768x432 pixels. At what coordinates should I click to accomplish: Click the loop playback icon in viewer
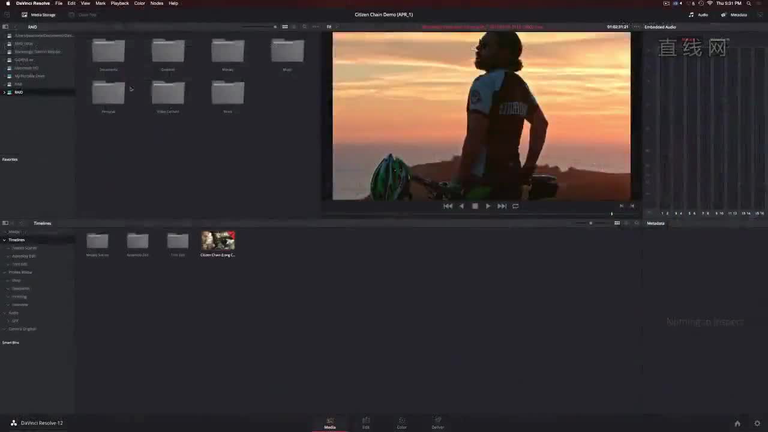pos(515,206)
